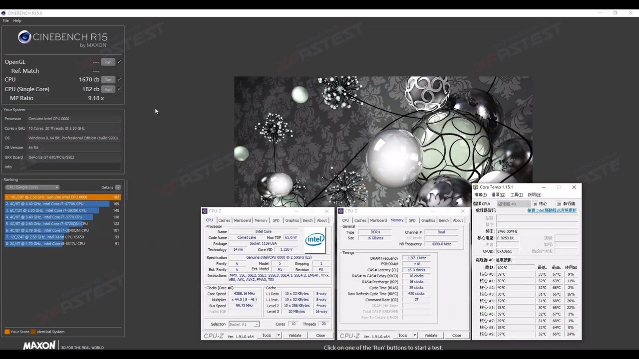Select the i7-3930K ranking entry

pyautogui.click(x=62, y=210)
